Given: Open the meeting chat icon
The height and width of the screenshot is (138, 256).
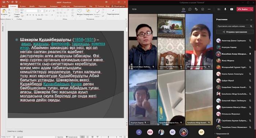Looking at the screenshot, I should (190, 9).
